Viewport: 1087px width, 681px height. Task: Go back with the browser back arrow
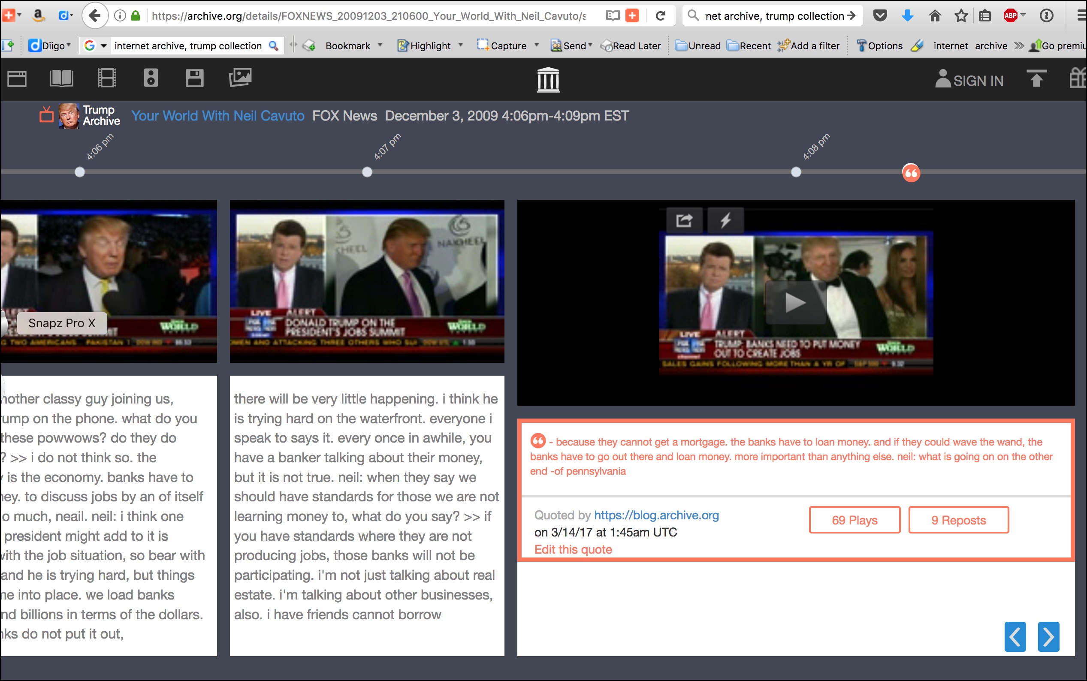(95, 16)
